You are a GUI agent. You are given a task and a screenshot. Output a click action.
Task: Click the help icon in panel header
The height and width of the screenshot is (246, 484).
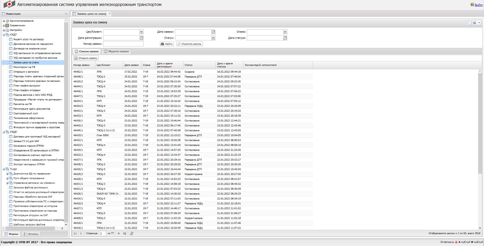[474, 23]
